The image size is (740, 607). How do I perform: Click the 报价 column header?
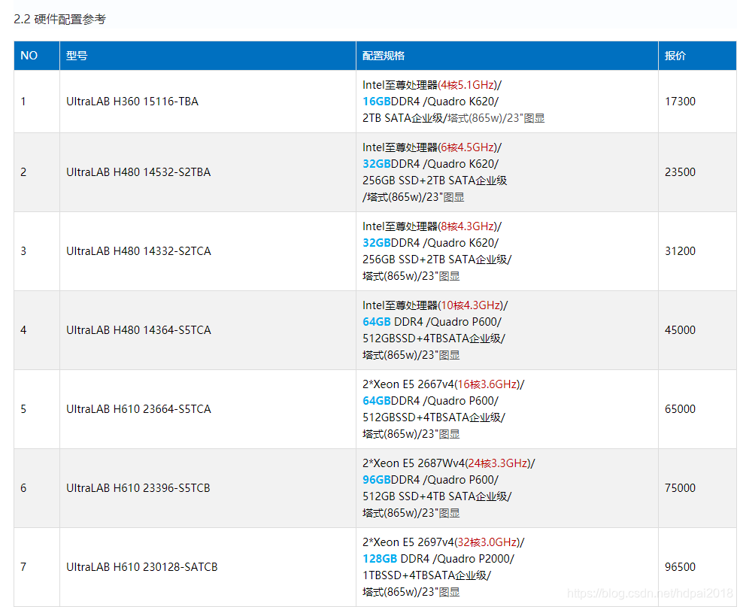(x=697, y=56)
